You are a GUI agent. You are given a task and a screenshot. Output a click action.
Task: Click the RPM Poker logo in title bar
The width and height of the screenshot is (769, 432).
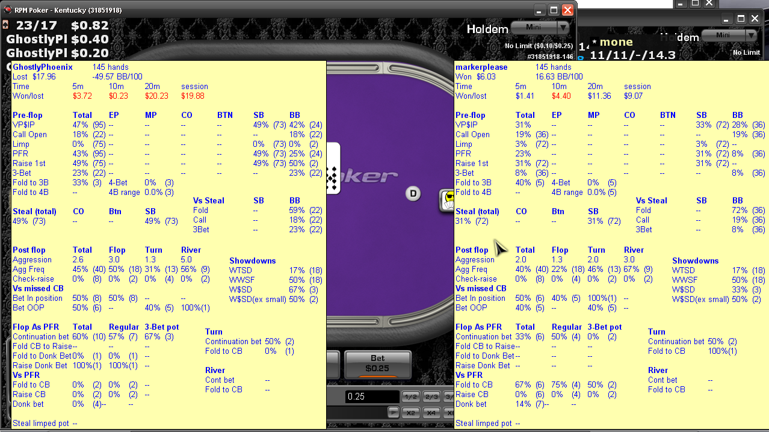[8, 10]
